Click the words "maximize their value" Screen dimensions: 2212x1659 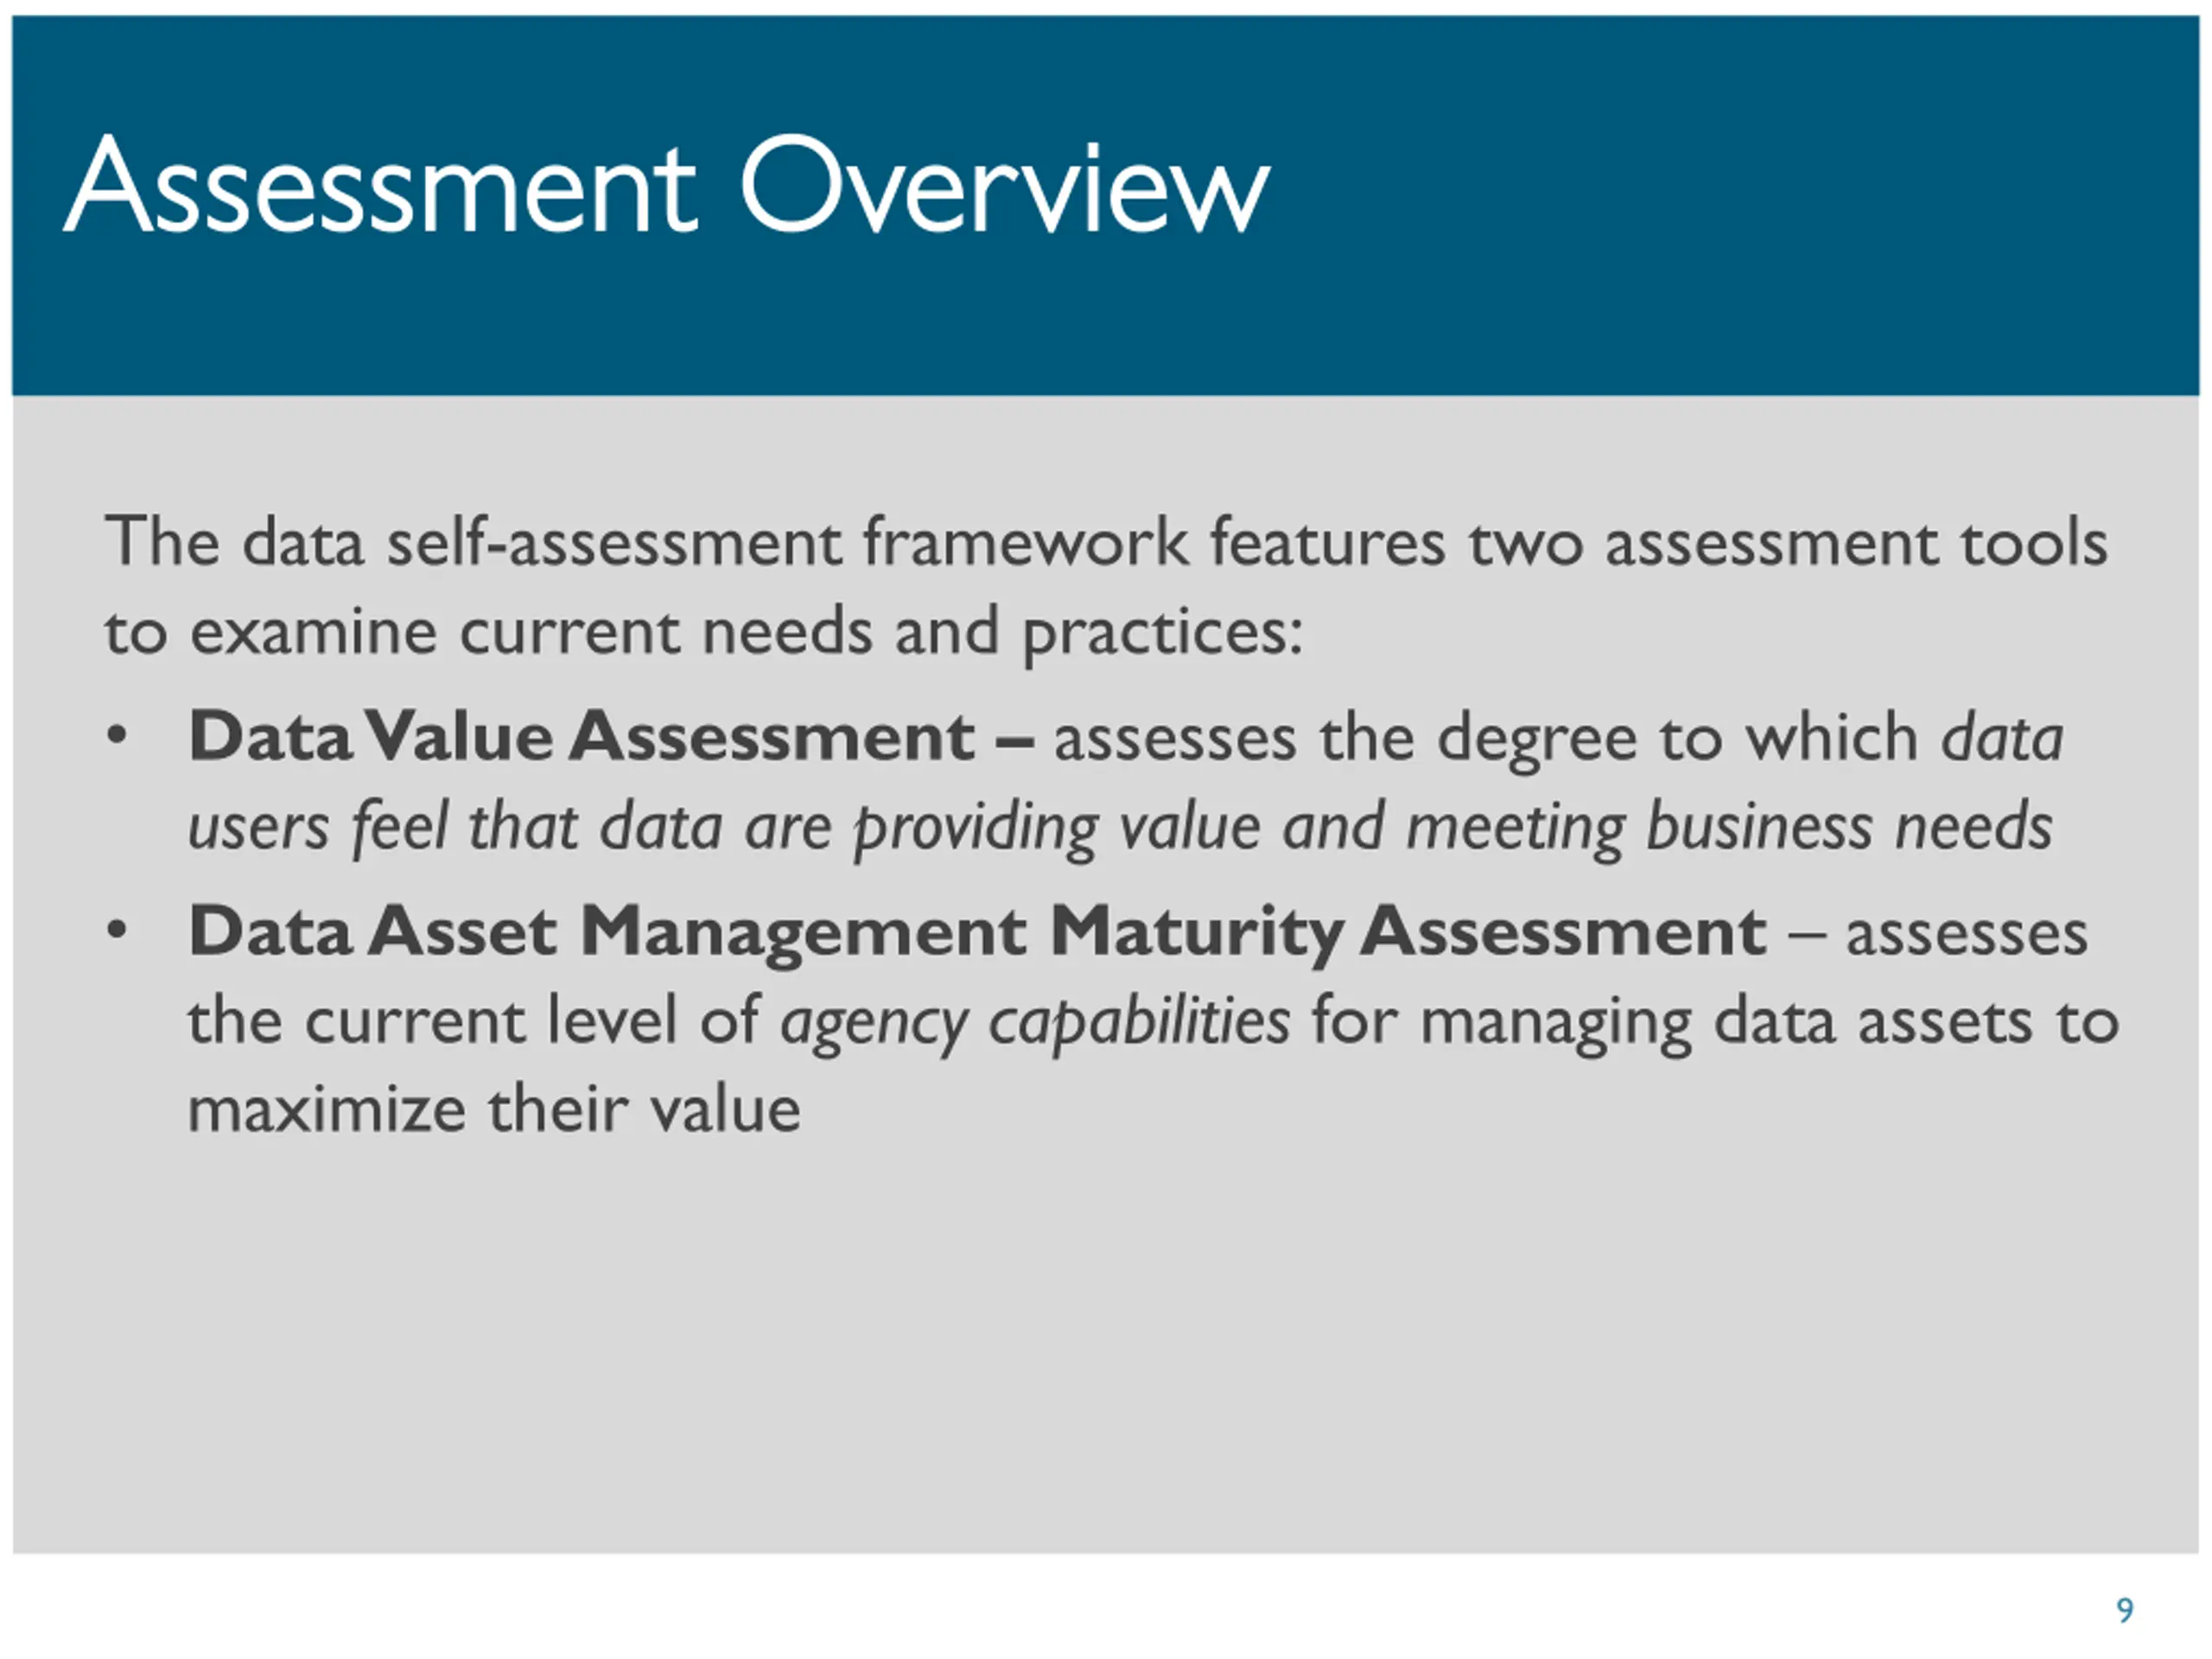click(494, 1110)
